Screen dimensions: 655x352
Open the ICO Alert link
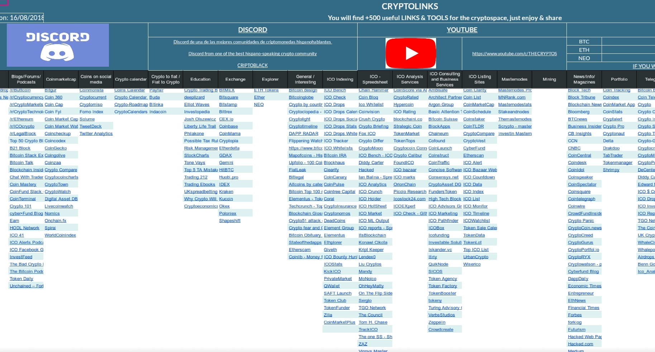pyautogui.click(x=473, y=163)
